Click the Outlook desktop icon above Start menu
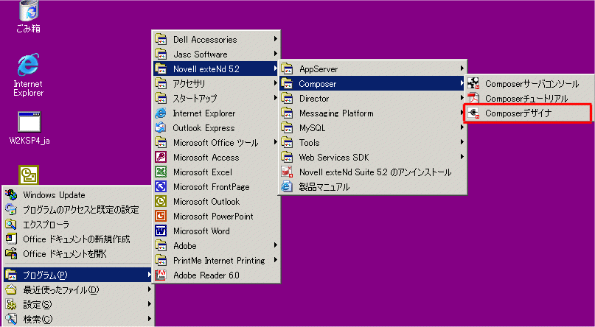Viewport: 595px width, 327px height. [x=29, y=175]
